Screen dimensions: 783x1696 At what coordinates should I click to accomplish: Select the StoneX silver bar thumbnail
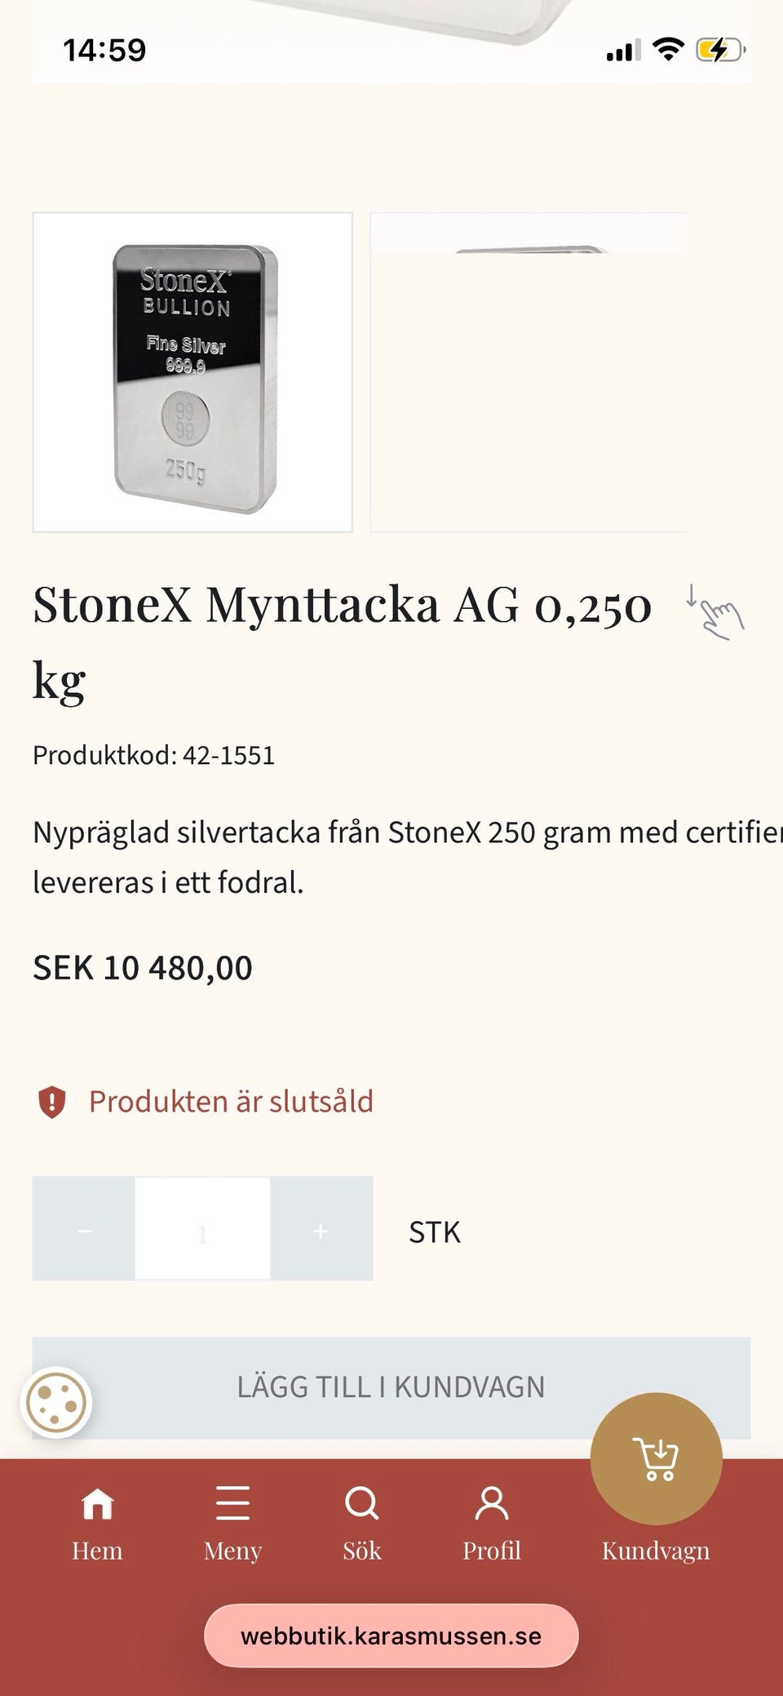(x=192, y=373)
